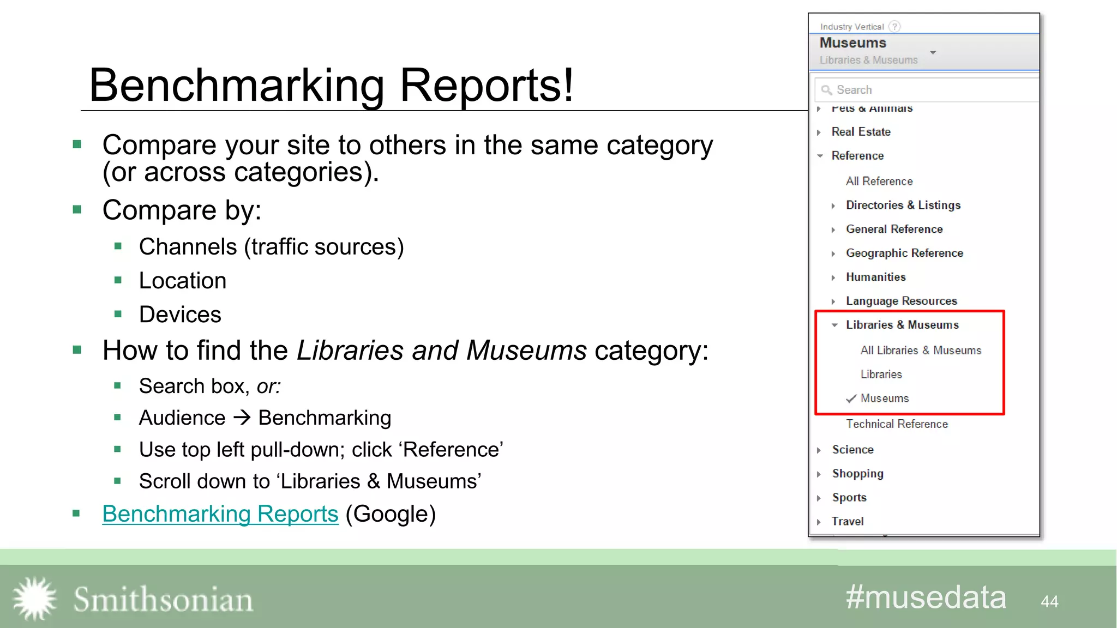Expand the Geographic Reference arrow

point(833,253)
